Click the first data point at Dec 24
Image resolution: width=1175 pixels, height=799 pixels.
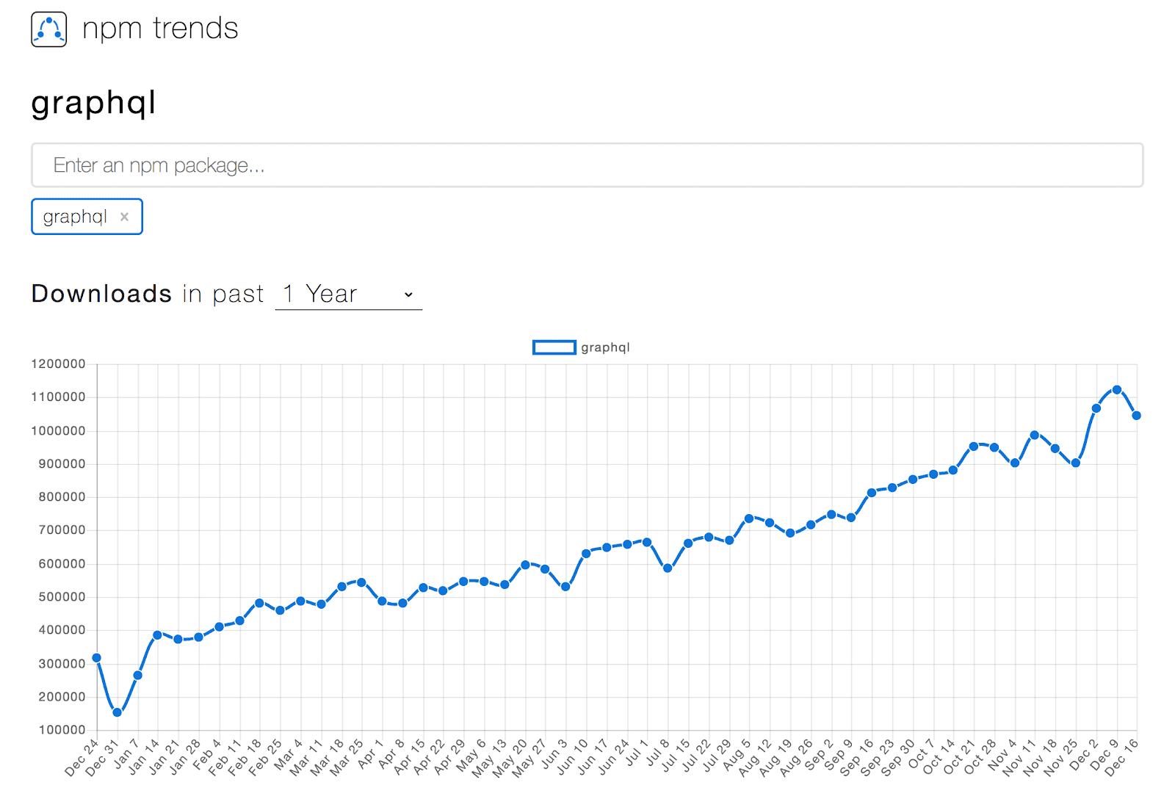[97, 658]
